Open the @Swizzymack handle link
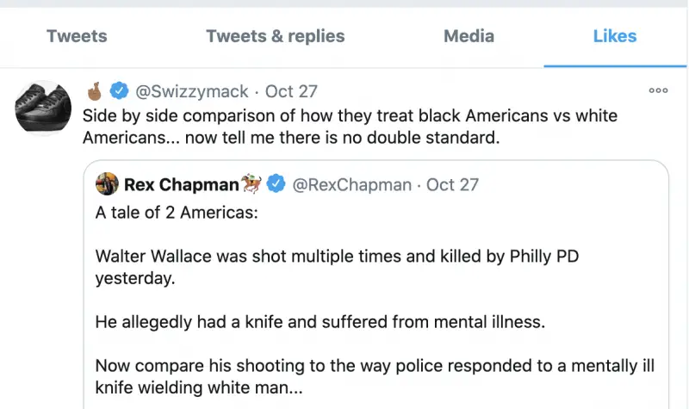Screen dimensions: 689x409 tap(192, 91)
